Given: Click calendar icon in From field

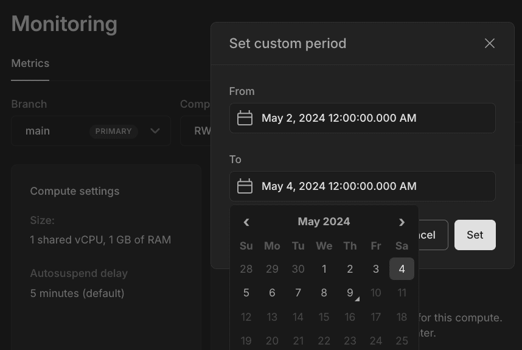Looking at the screenshot, I should [245, 118].
